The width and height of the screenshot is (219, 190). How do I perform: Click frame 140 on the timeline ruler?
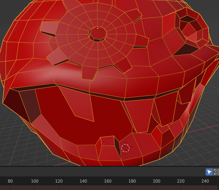pyautogui.click(x=83, y=181)
